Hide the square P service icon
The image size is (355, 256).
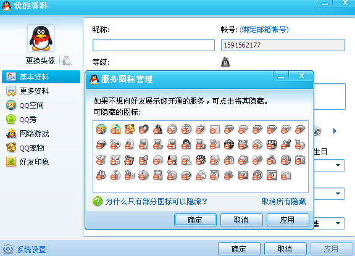[x=272, y=175]
